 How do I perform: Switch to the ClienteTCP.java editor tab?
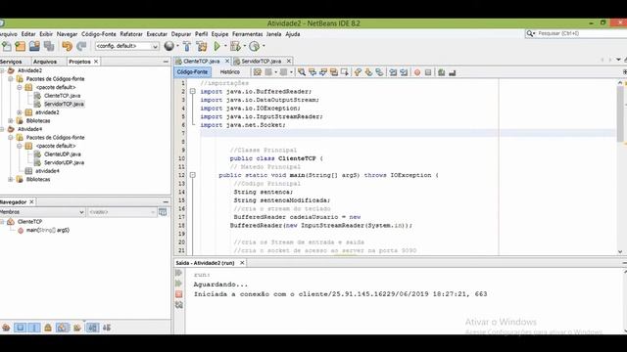click(x=202, y=61)
